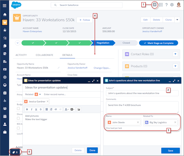
Task: Open Dashboards gauge icon in sidebar
Action: (5, 85)
